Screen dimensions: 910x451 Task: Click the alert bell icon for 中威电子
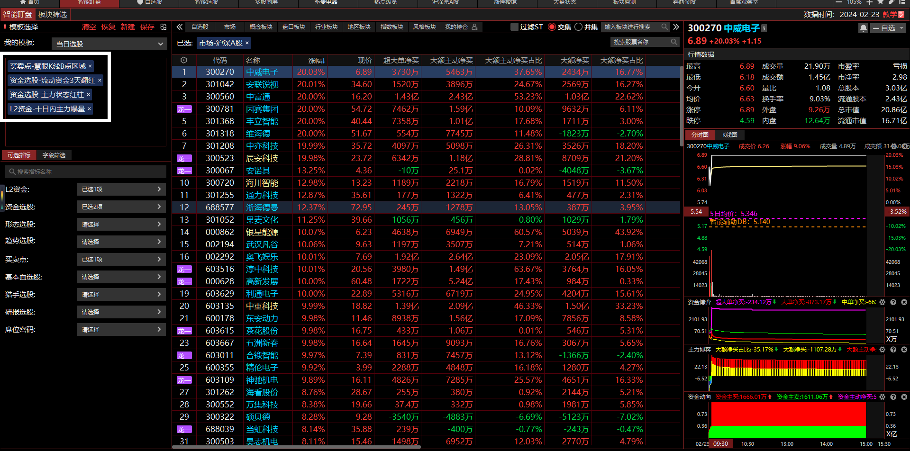pyautogui.click(x=863, y=28)
